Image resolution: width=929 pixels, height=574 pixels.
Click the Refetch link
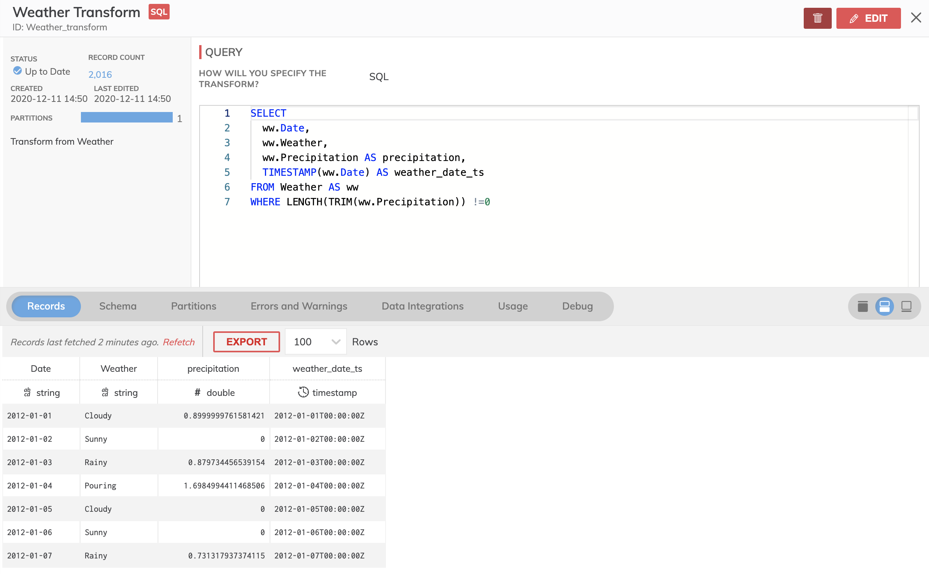[x=179, y=342]
